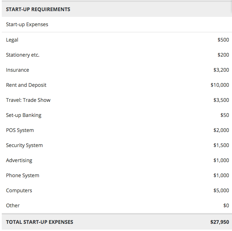Select the Phone System label
232x231 pixels.
point(23,175)
